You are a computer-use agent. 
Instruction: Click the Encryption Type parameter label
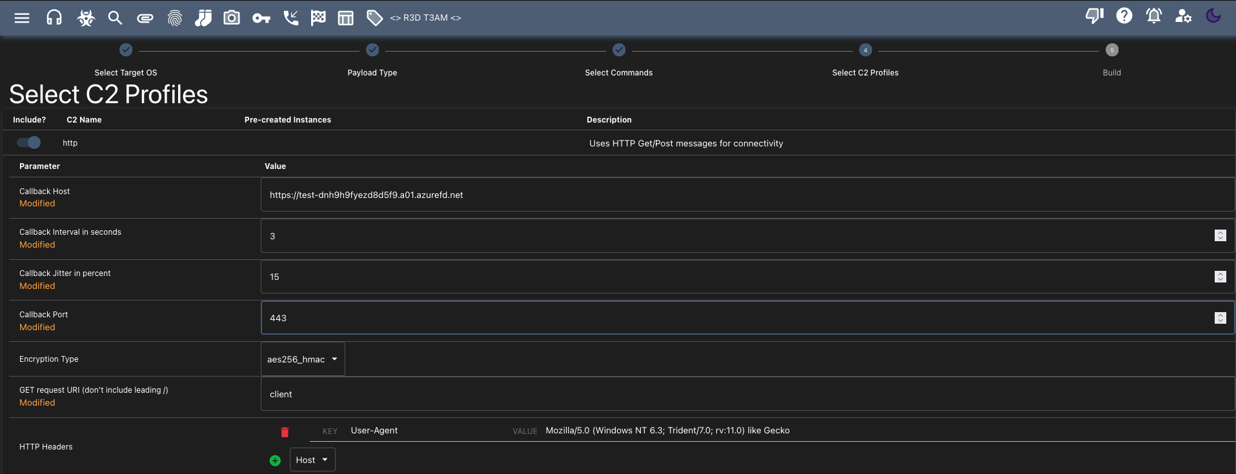point(49,359)
